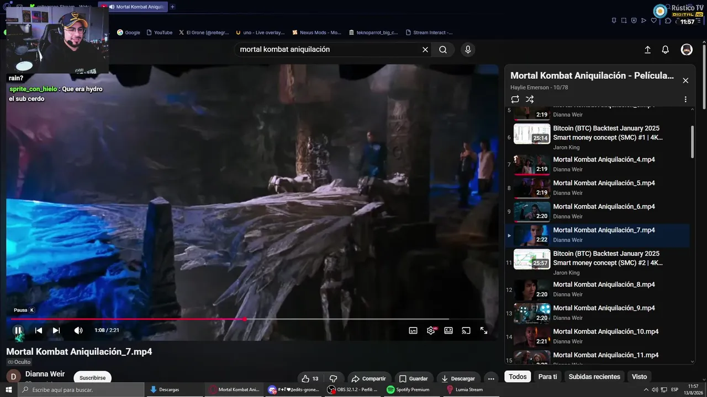Image resolution: width=707 pixels, height=397 pixels.
Task: Click the Compartir share button
Action: tap(368, 379)
